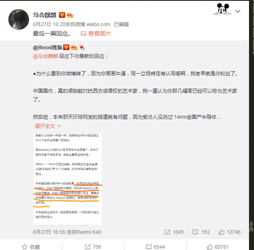Click the red ribbon badge beside Blood旌旗
This screenshot has height=250, width=254.
pyautogui.click(x=82, y=48)
